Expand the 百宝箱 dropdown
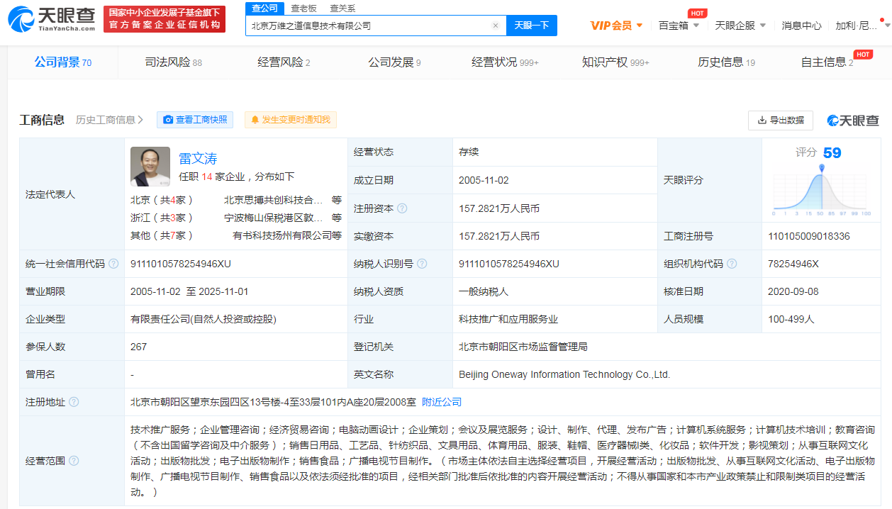The image size is (892, 509). (x=679, y=26)
